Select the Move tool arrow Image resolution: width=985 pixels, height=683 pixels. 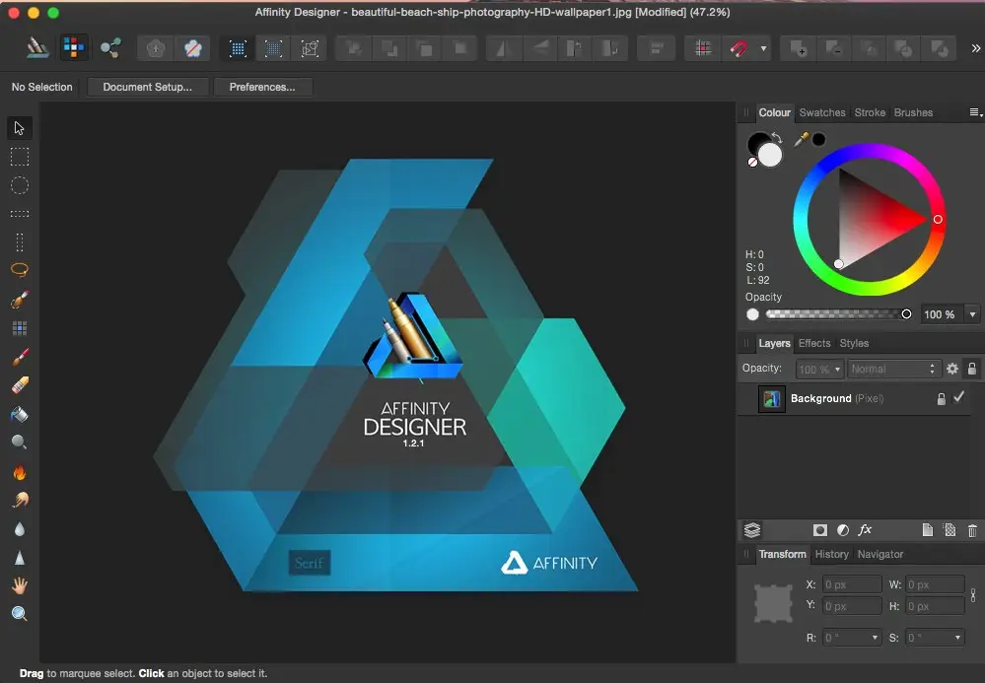click(19, 128)
